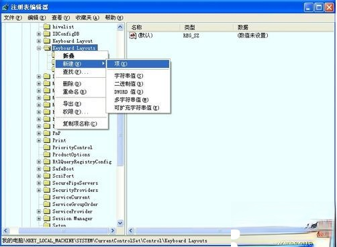Screen dimensions: 337x247
Task: Click the Session Manager folder icon
Action: click(47, 219)
